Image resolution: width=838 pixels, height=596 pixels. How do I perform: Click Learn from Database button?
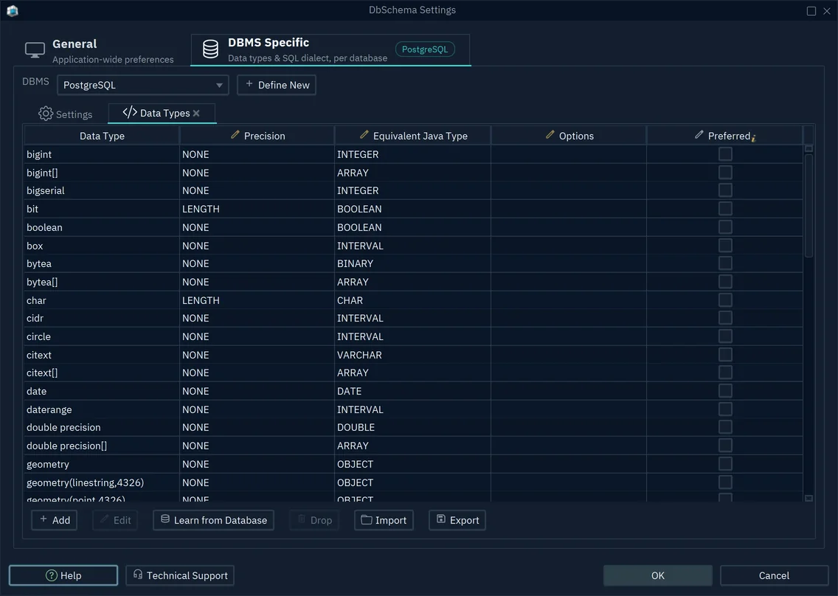click(213, 520)
